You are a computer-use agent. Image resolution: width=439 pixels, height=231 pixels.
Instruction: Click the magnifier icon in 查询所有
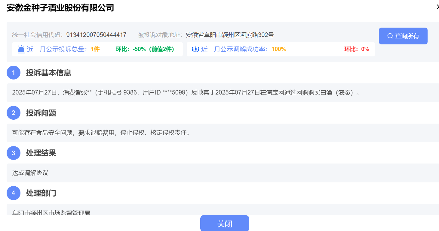[390, 36]
